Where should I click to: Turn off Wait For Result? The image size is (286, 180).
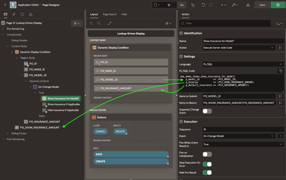pyautogui.click(x=207, y=172)
